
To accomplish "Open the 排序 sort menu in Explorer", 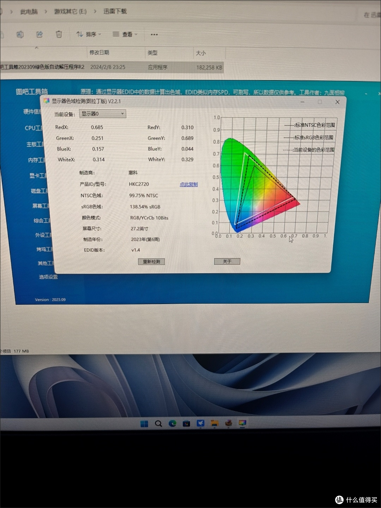I will [89, 34].
